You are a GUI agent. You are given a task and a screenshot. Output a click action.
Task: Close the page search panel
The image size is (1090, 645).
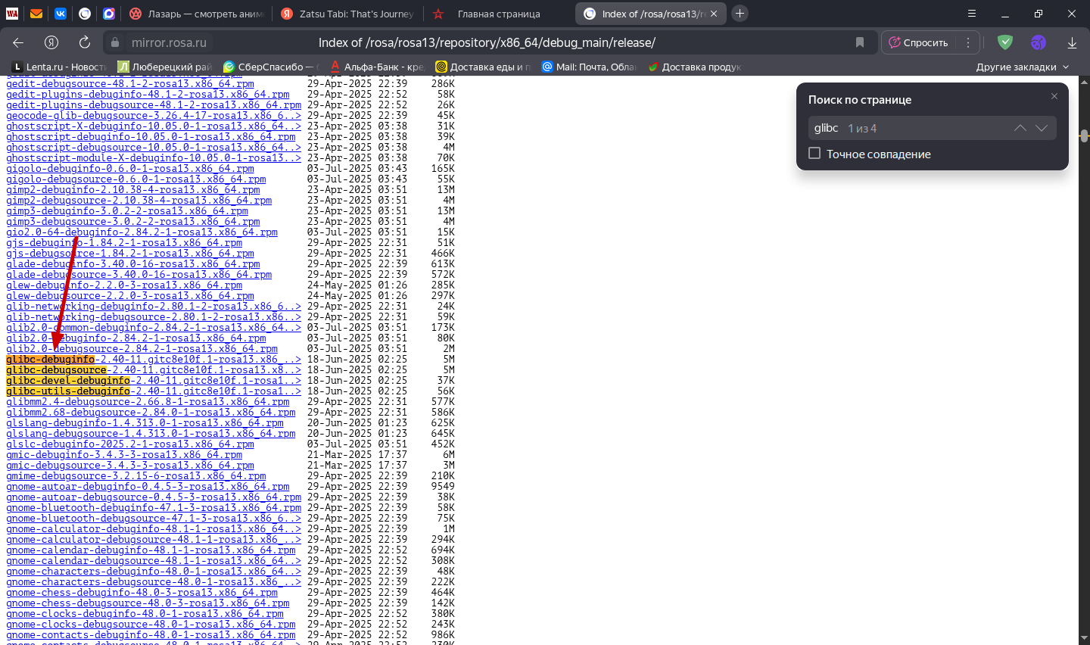tap(1054, 96)
